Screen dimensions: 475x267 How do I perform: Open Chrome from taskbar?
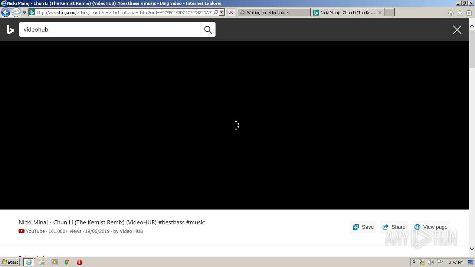pos(67,262)
